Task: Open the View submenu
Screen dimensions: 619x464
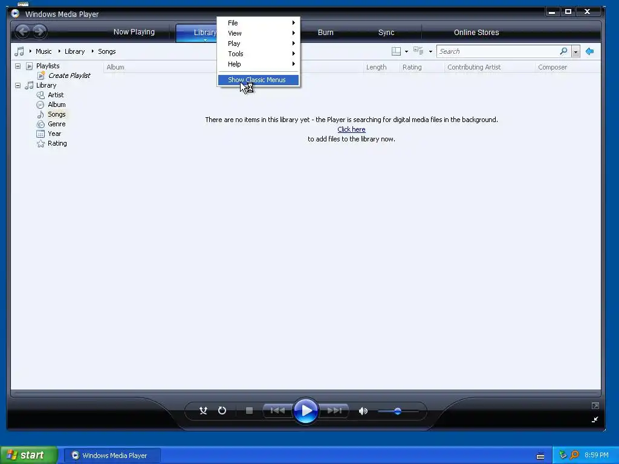Action: click(259, 33)
